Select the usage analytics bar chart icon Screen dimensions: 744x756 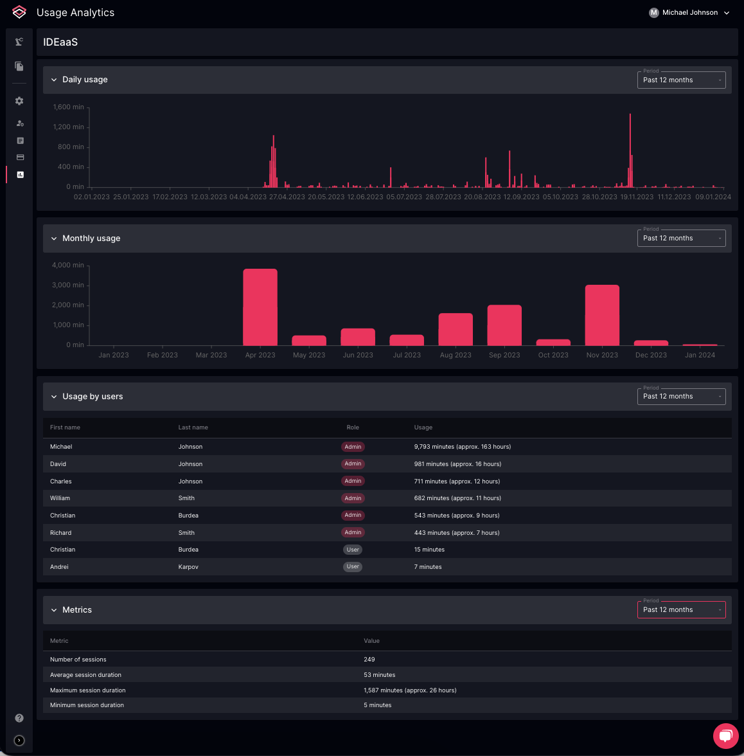20,174
